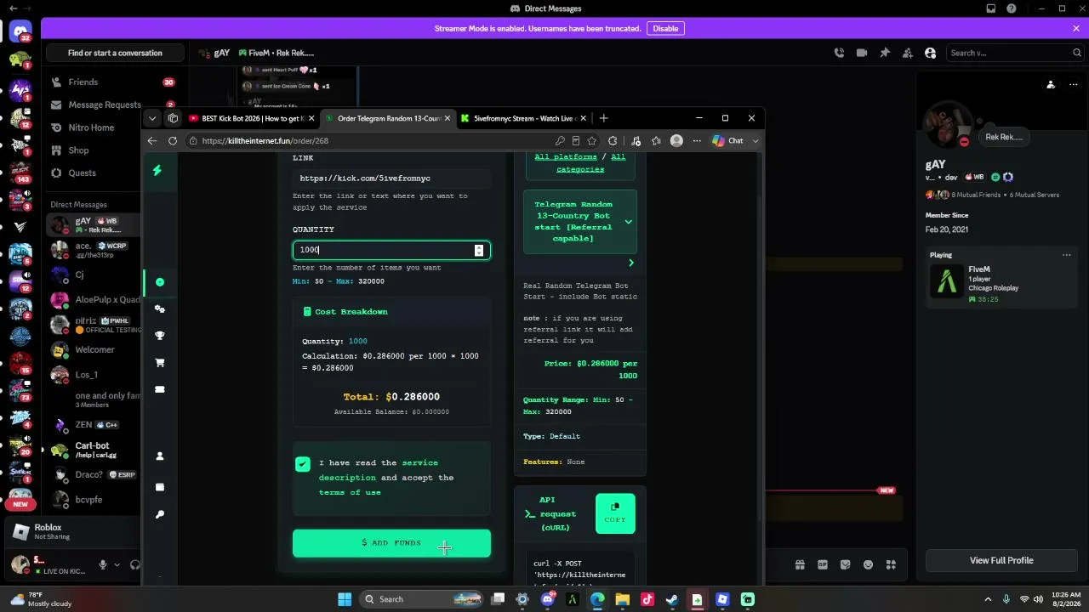Focus the kick.com link input field

coord(391,178)
